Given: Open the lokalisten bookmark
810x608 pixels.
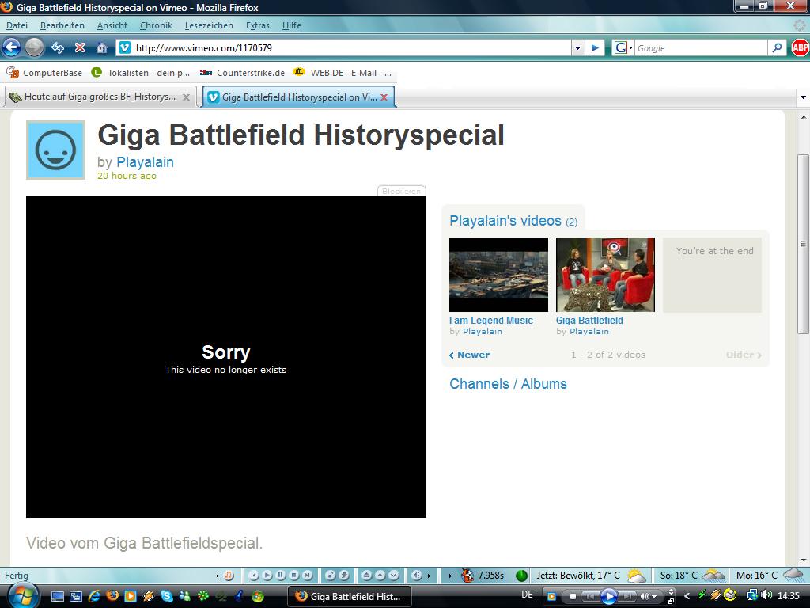Looking at the screenshot, I should [x=141, y=73].
